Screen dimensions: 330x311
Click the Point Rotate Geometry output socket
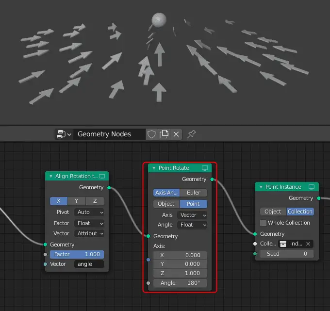(212, 180)
